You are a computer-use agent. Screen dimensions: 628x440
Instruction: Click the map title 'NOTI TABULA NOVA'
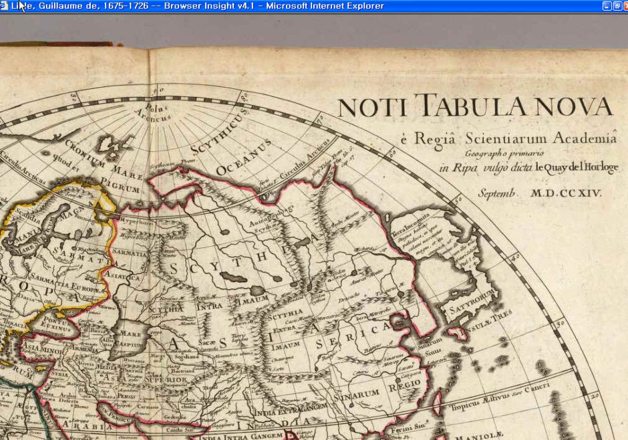(476, 106)
